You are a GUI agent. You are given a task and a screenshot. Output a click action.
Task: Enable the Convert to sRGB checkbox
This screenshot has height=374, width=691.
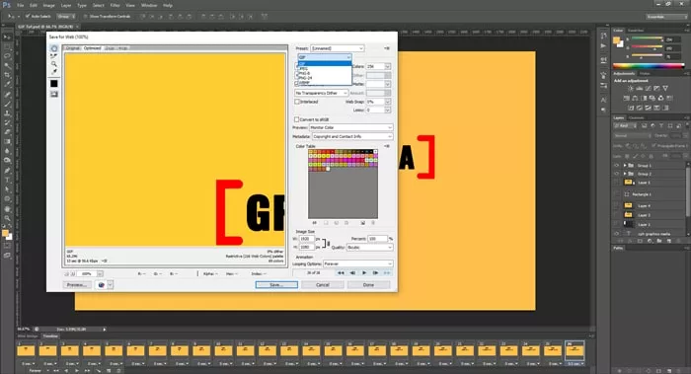296,119
